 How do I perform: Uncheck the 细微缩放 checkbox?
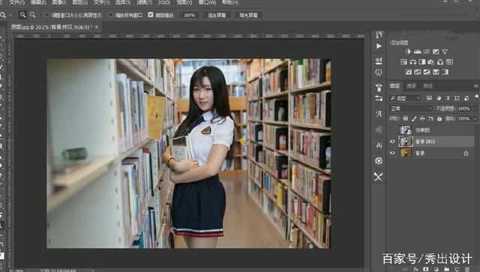click(151, 14)
